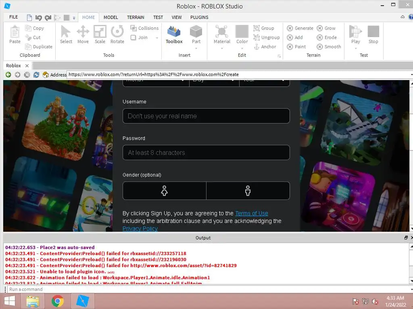413x309 pixels.
Task: Float the Output panel with restore icon
Action: tap(406, 237)
